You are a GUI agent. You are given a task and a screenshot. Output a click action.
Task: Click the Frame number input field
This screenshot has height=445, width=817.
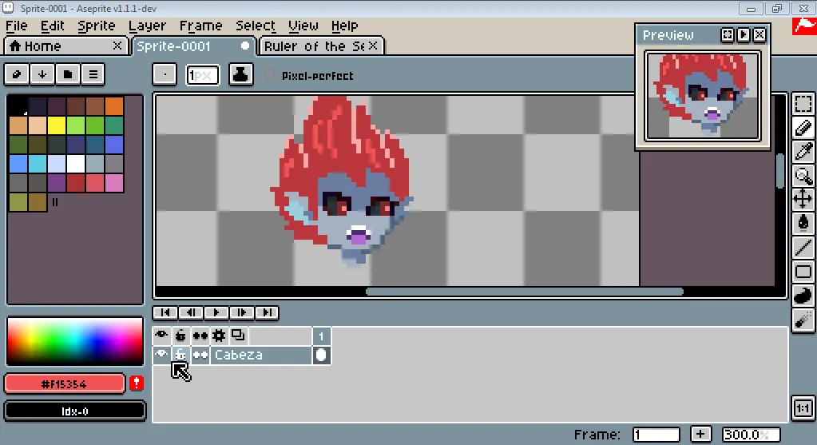[656, 435]
